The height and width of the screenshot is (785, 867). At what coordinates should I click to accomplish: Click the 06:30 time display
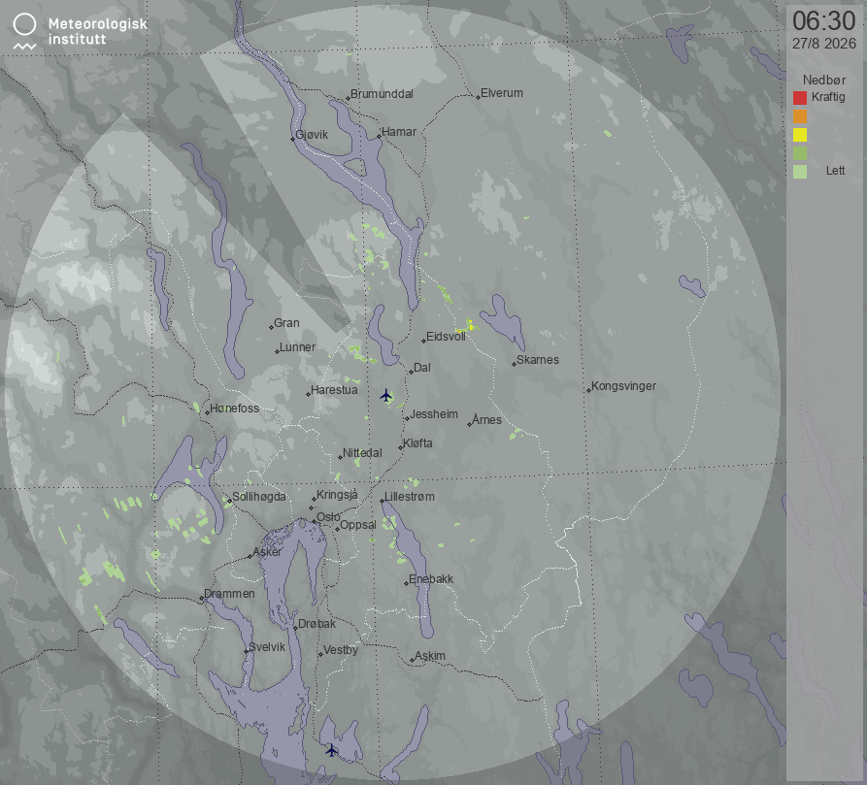coord(824,21)
